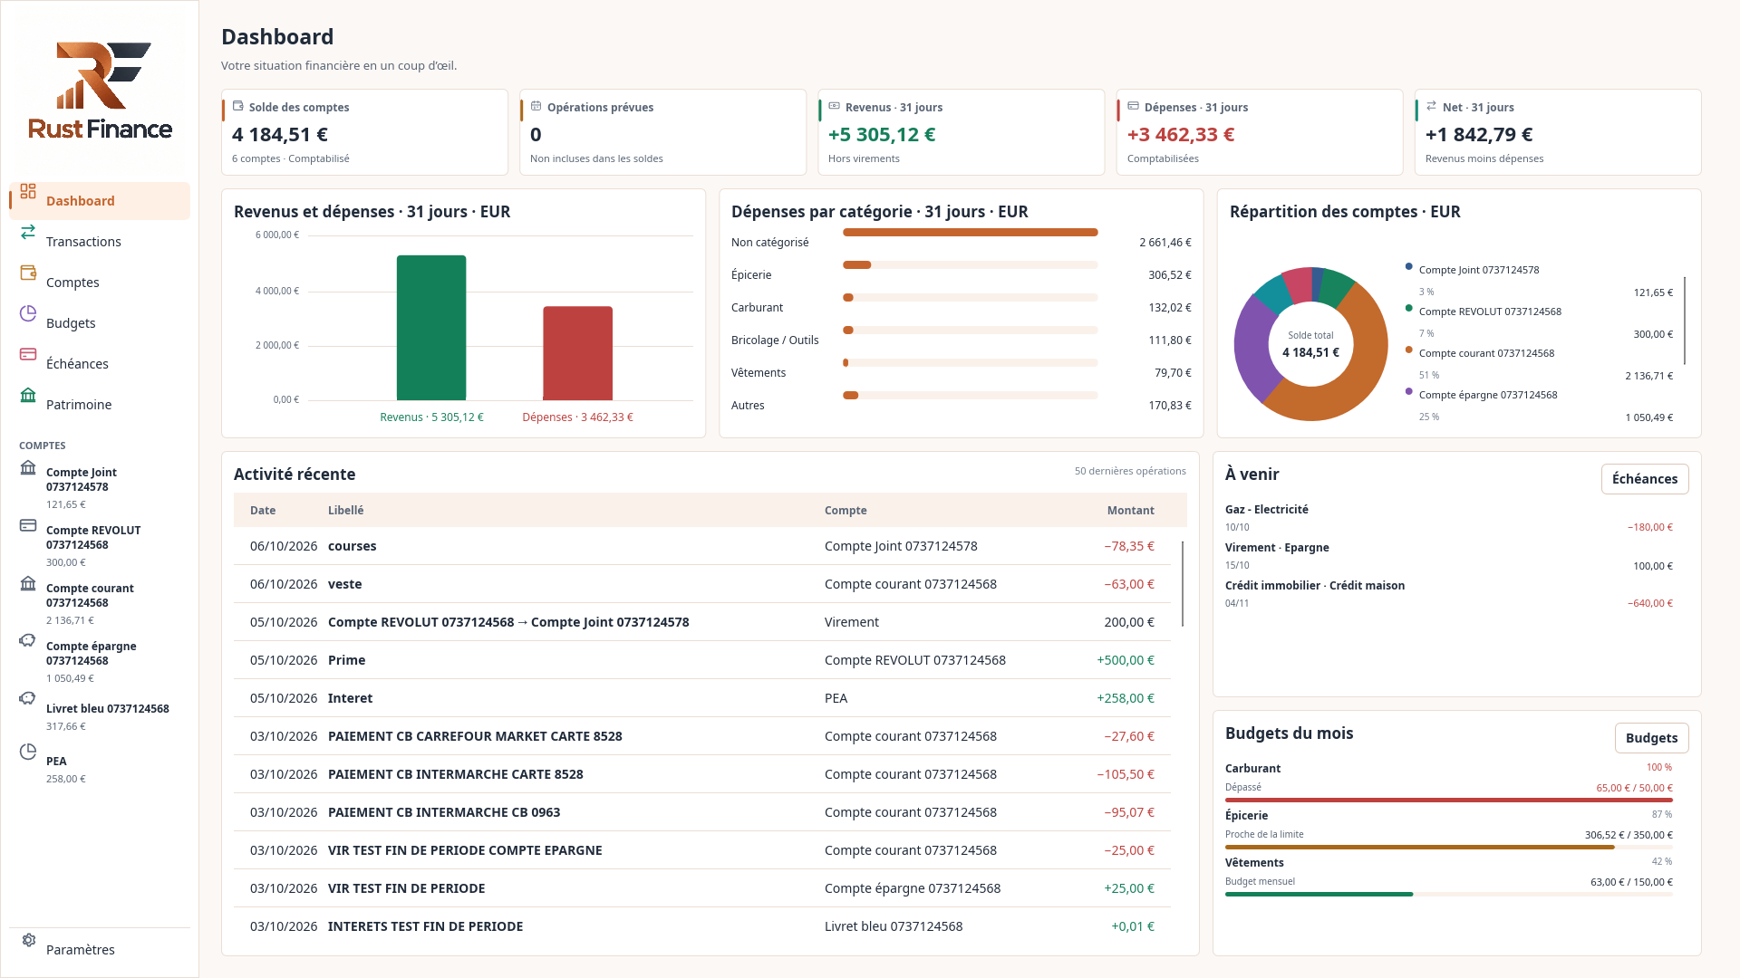1740x978 pixels.
Task: Click the Vêtements budget progress bar
Action: (1449, 895)
